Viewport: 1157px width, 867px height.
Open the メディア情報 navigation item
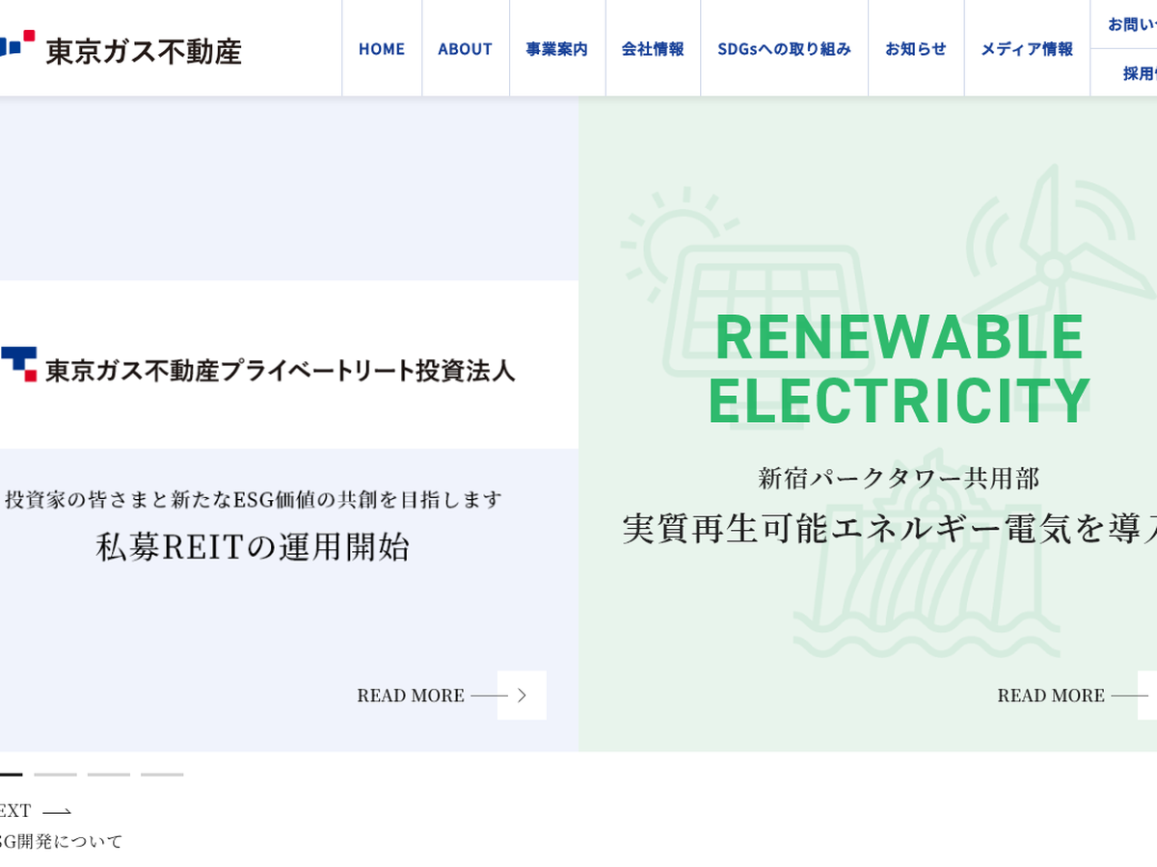1027,49
